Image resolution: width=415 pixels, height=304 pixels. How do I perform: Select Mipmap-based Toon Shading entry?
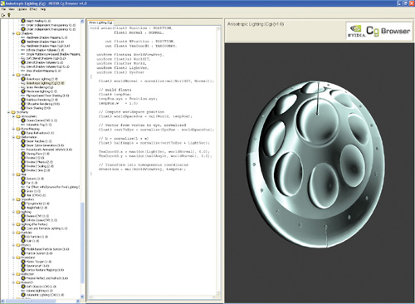47,96
